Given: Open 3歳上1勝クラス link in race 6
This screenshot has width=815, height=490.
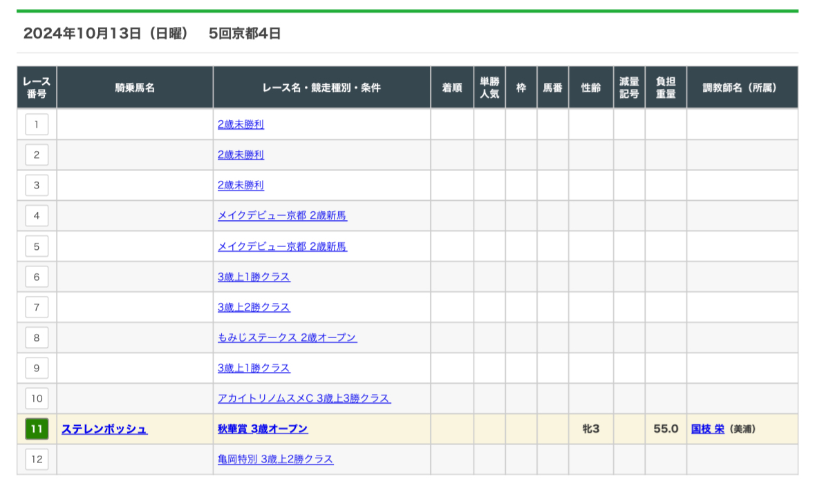Looking at the screenshot, I should 254,277.
